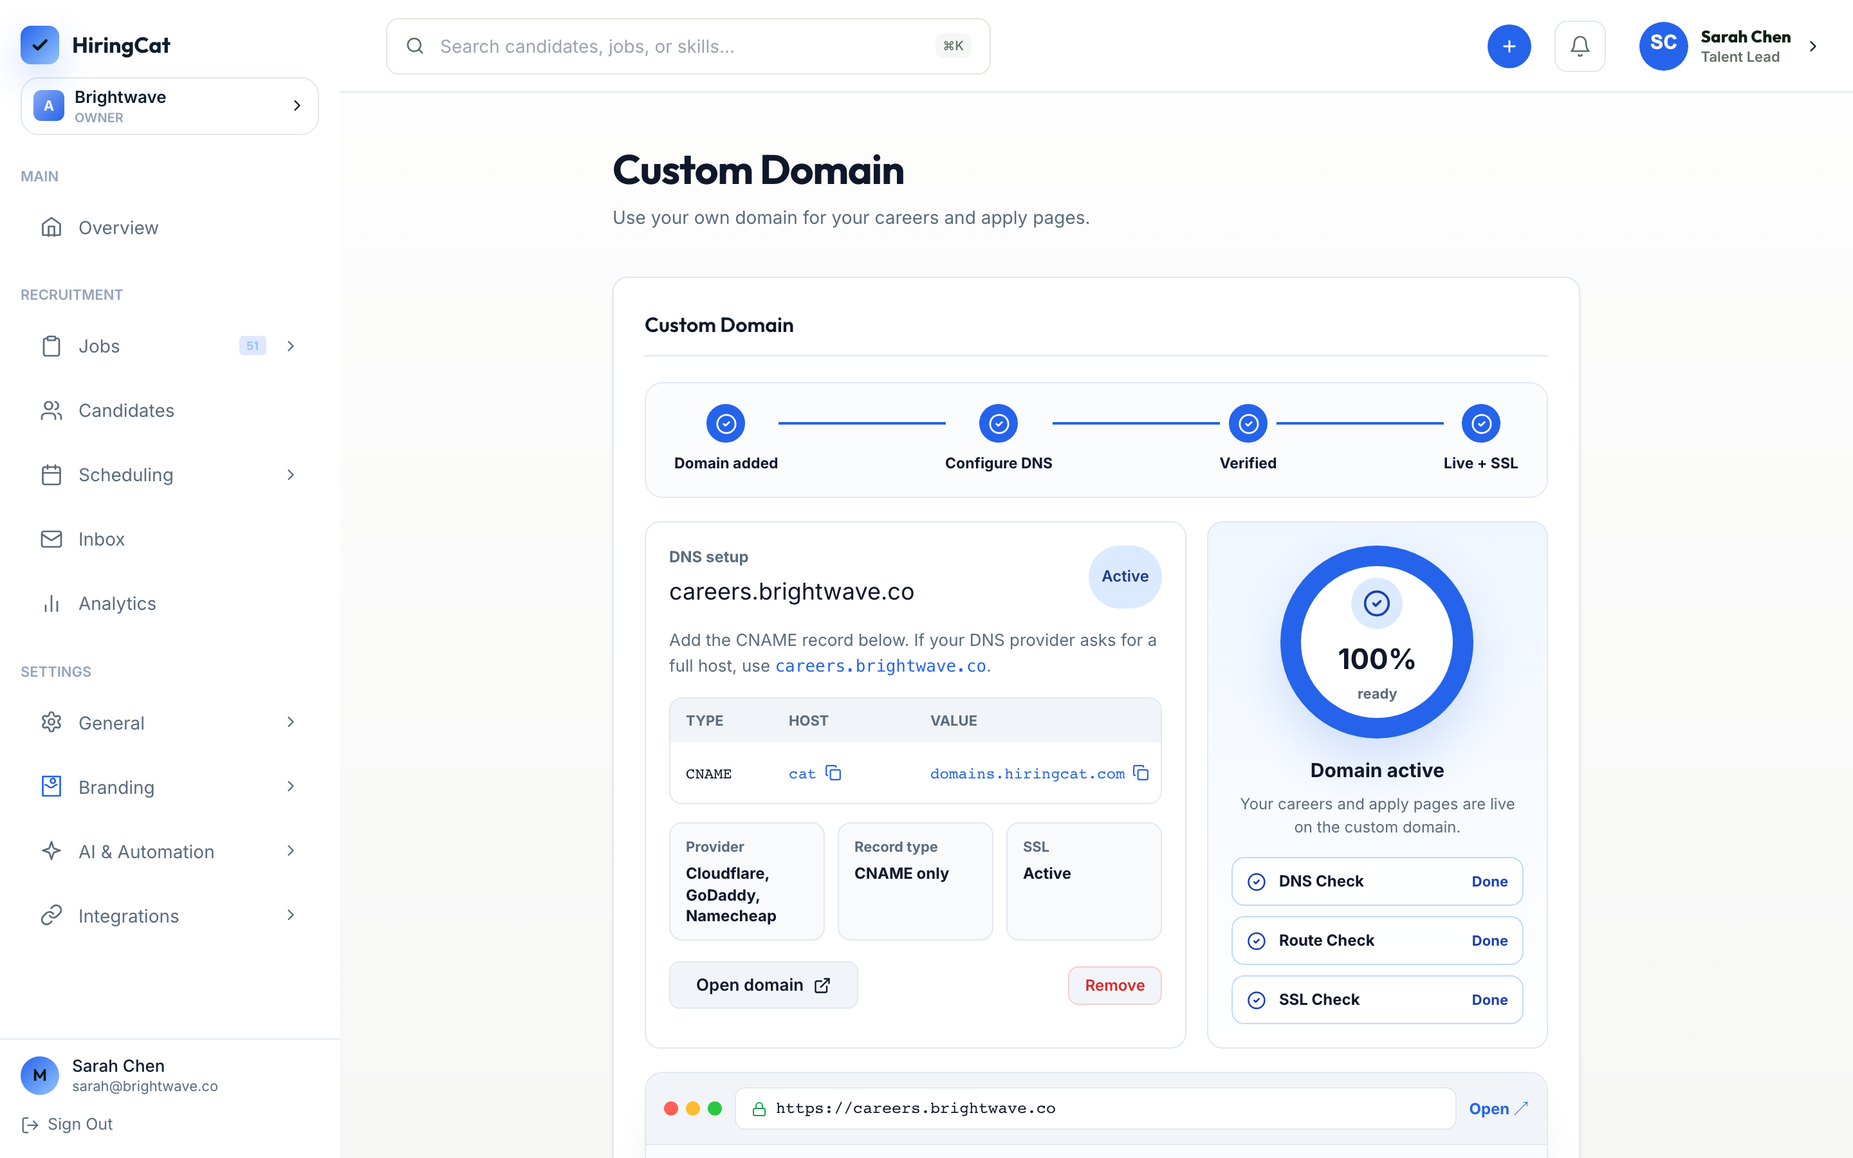Image resolution: width=1853 pixels, height=1158 pixels.
Task: Click the CNAME type cell
Action: tap(708, 775)
